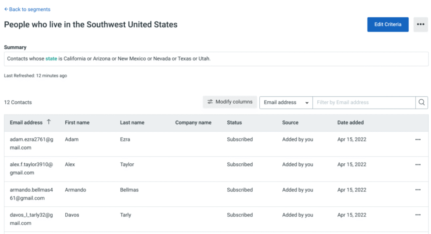The height and width of the screenshot is (234, 431).
Task: Click the Email address sort arrow
Action: pyautogui.click(x=49, y=122)
